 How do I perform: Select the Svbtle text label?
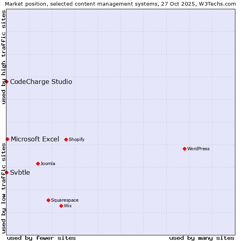click(20, 173)
